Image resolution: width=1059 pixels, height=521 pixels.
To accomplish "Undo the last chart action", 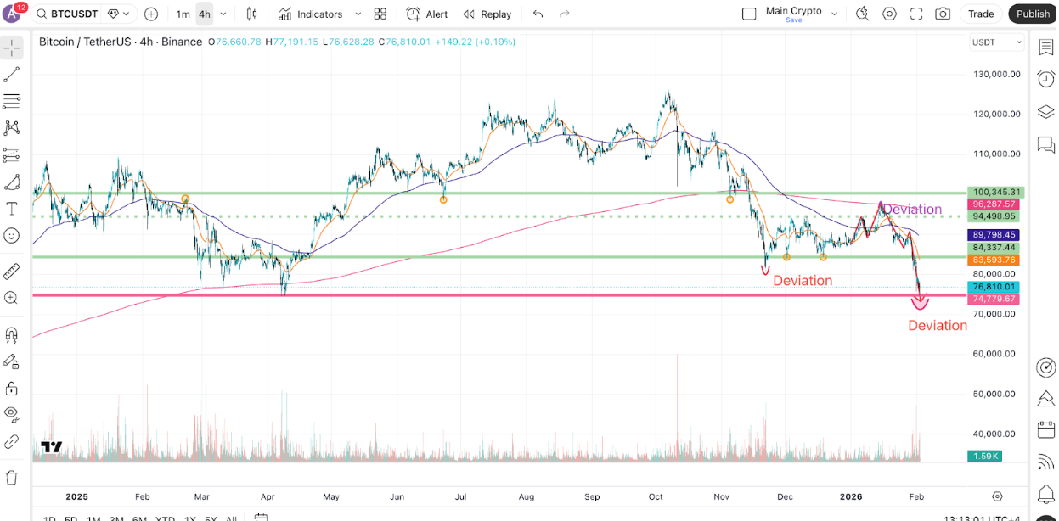I will (x=538, y=14).
